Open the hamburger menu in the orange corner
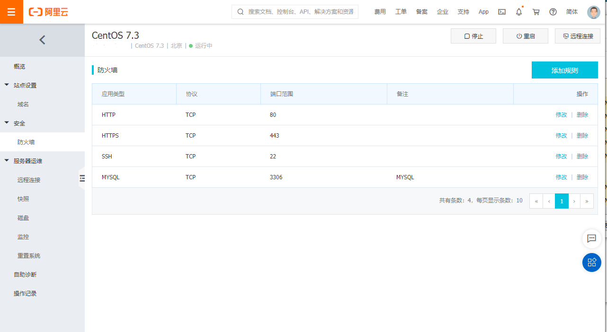 coord(11,12)
